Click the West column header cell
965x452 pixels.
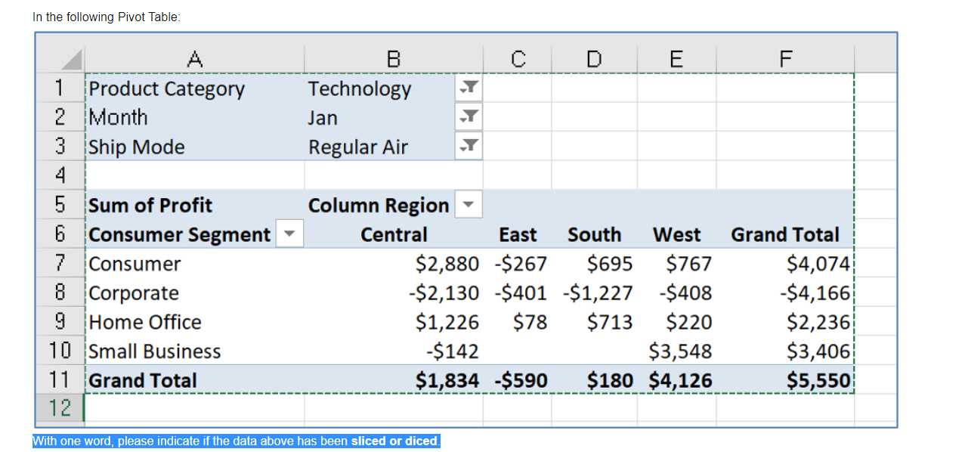(676, 234)
